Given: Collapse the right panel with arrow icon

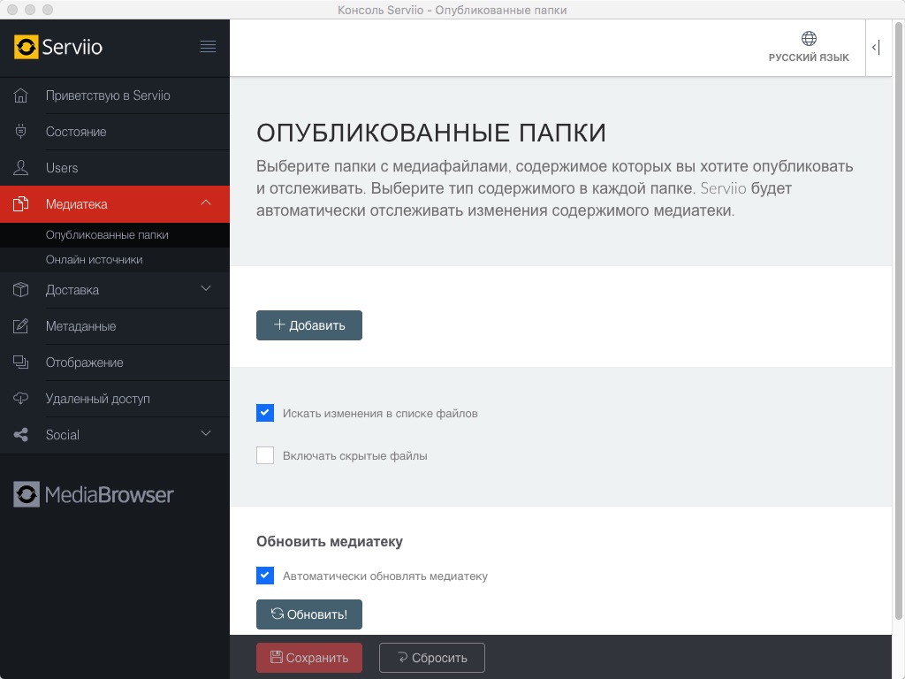Looking at the screenshot, I should point(875,48).
